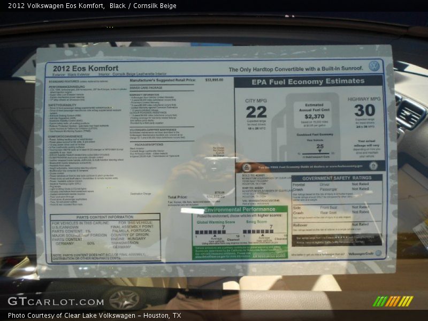Image resolution: width=428 pixels, height=321 pixels.
Task: Click 'PACKAGES/OPTIONS' heading
Action: pyautogui.click(x=149, y=144)
